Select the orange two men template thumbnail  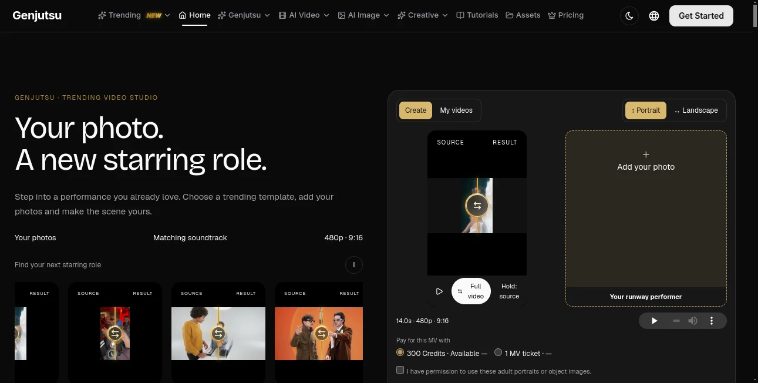(x=319, y=334)
